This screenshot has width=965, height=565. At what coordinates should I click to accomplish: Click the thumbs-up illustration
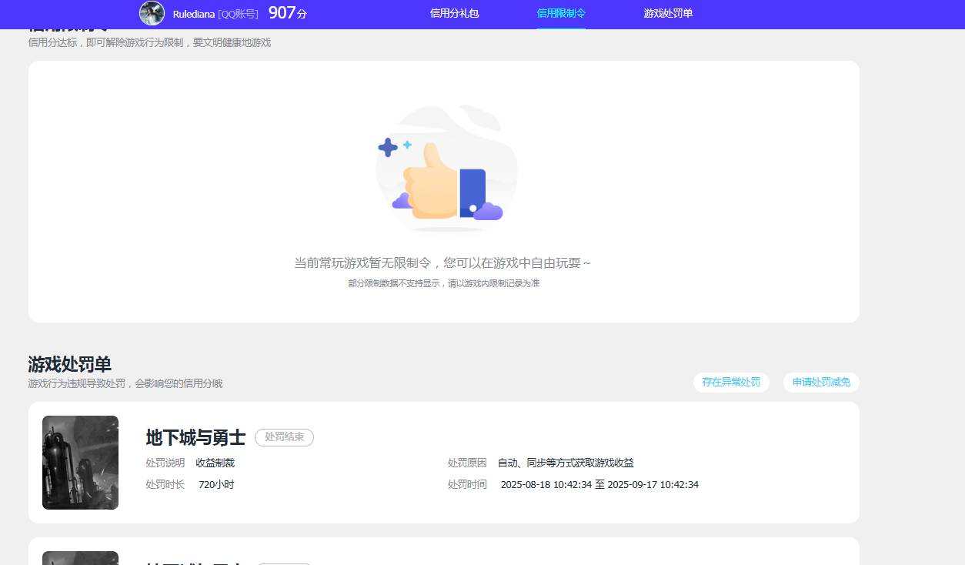pyautogui.click(x=446, y=169)
